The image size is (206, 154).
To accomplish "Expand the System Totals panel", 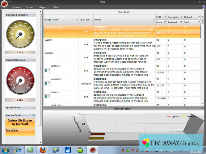I will click(x=33, y=107).
